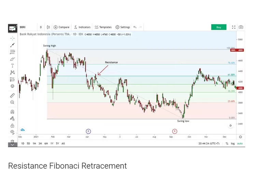The height and width of the screenshot is (185, 256).
Task: Hide all drawings with the eye icon
Action: tap(12, 132)
